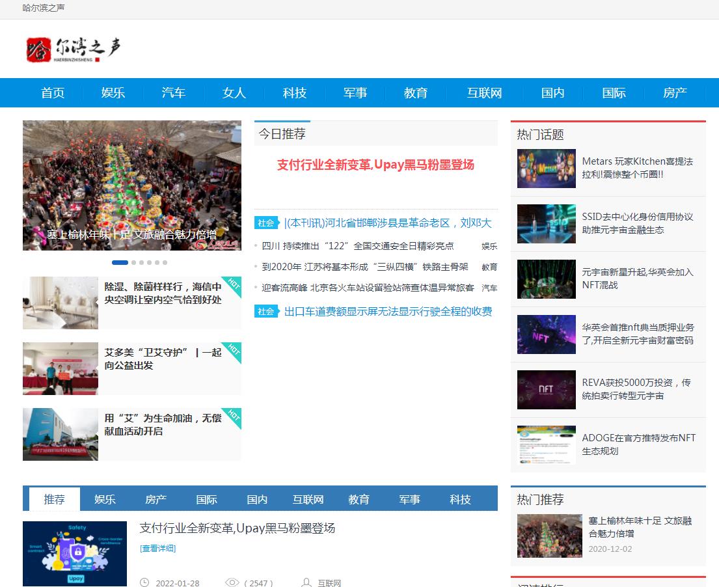Open 国际 in the top navigation bar
Viewport: 719px width, 587px height.
[614, 92]
